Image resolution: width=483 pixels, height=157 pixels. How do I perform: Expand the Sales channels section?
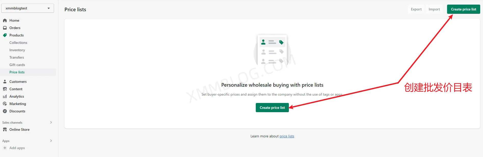51,122
